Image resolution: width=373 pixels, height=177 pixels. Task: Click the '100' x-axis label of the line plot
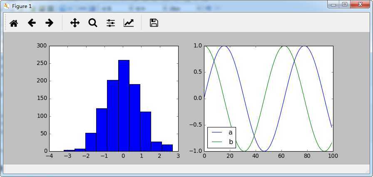[333, 156]
